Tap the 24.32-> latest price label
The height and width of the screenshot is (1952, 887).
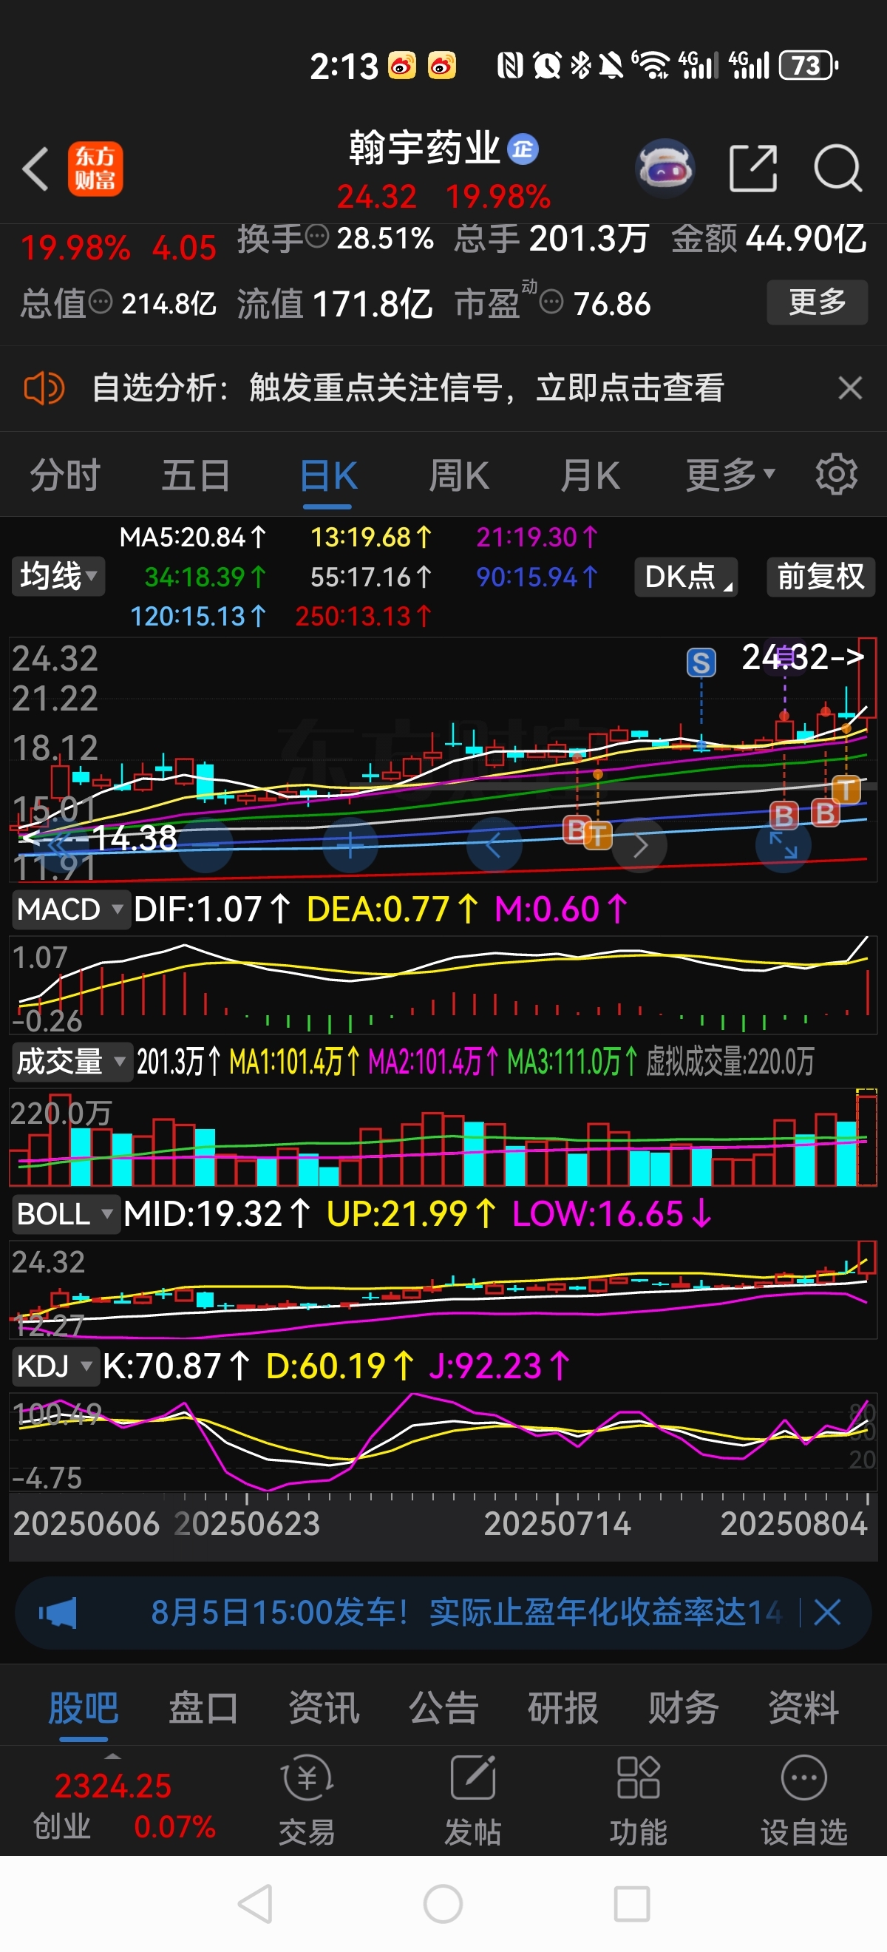point(803,657)
